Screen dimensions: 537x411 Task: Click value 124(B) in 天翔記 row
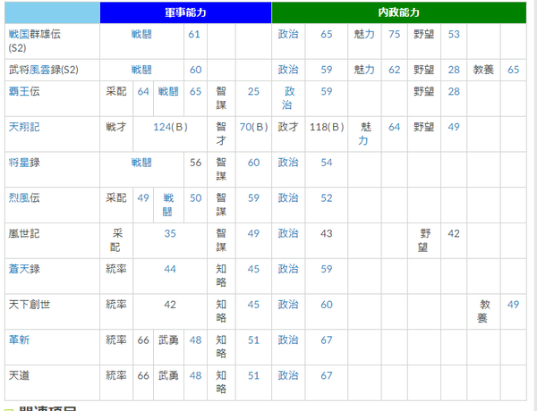coord(170,127)
